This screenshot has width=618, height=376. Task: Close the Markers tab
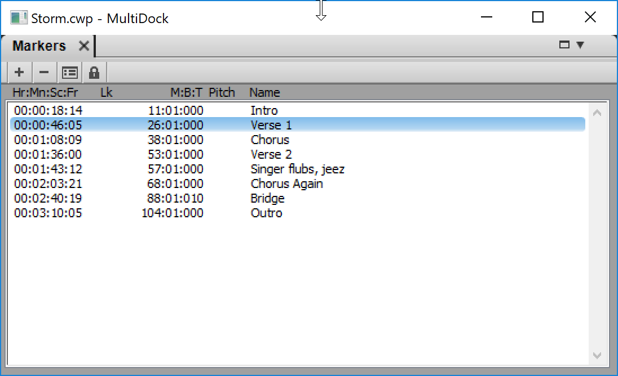pos(83,46)
